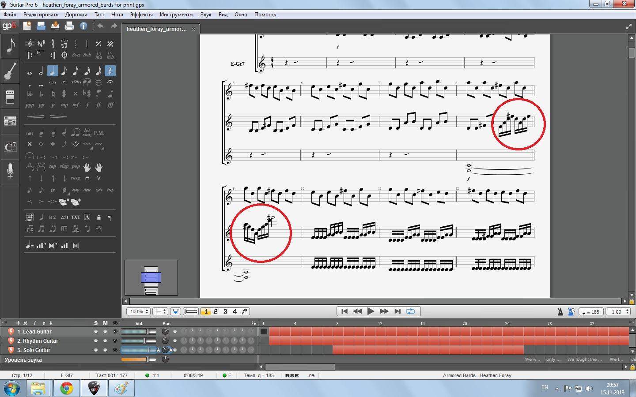
Task: Rewind to the previous bar
Action: [357, 311]
